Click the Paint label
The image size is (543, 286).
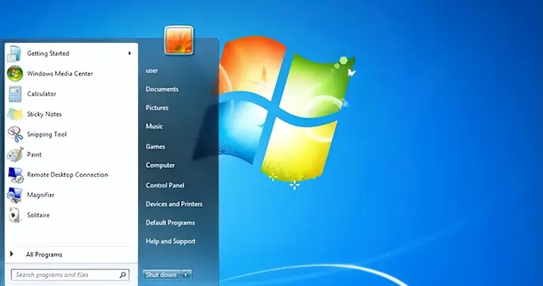pyautogui.click(x=34, y=154)
